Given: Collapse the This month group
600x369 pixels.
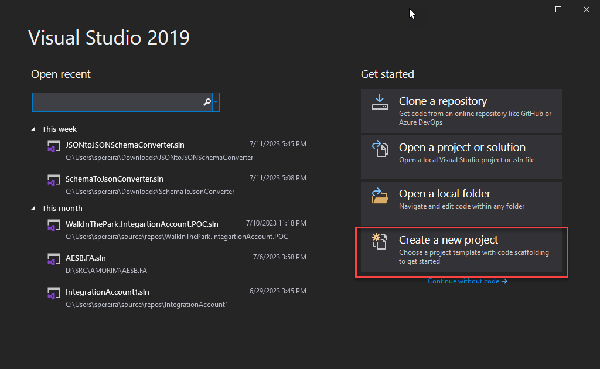Looking at the screenshot, I should tap(33, 209).
